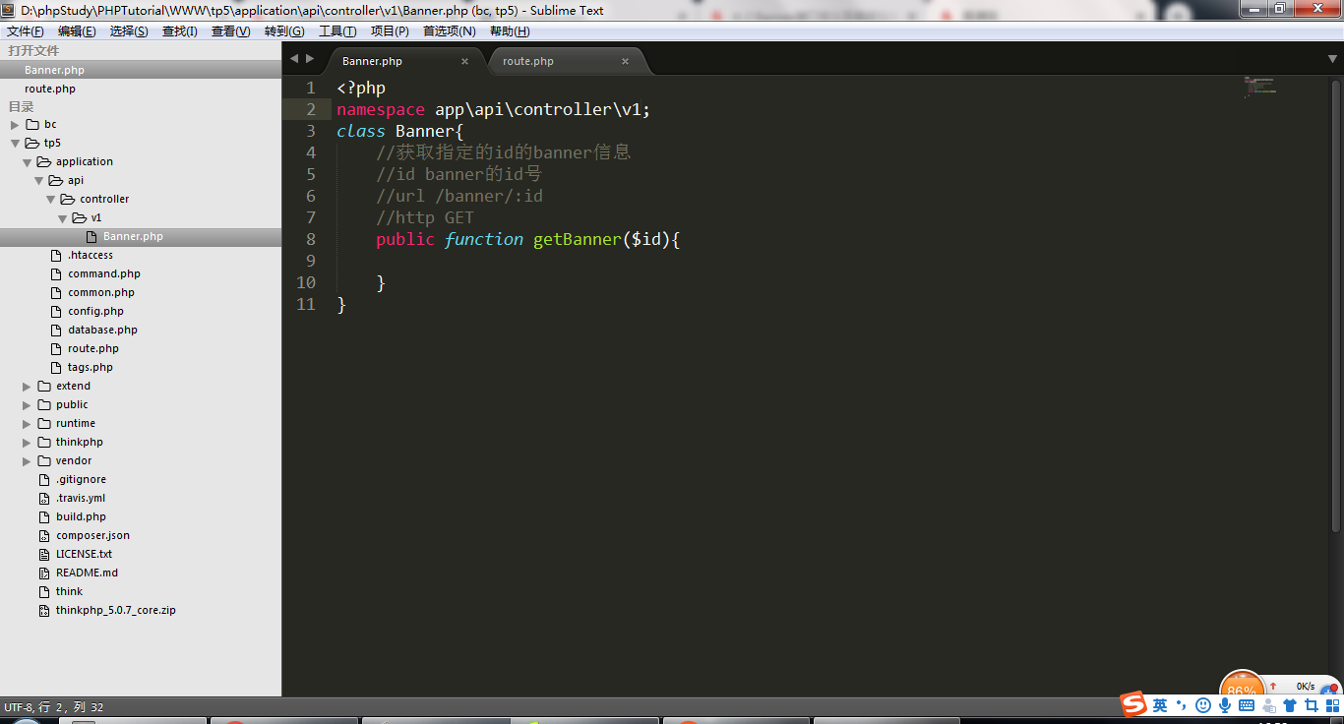The height and width of the screenshot is (724, 1344).
Task: Open the 查找(I) menu
Action: [x=180, y=31]
